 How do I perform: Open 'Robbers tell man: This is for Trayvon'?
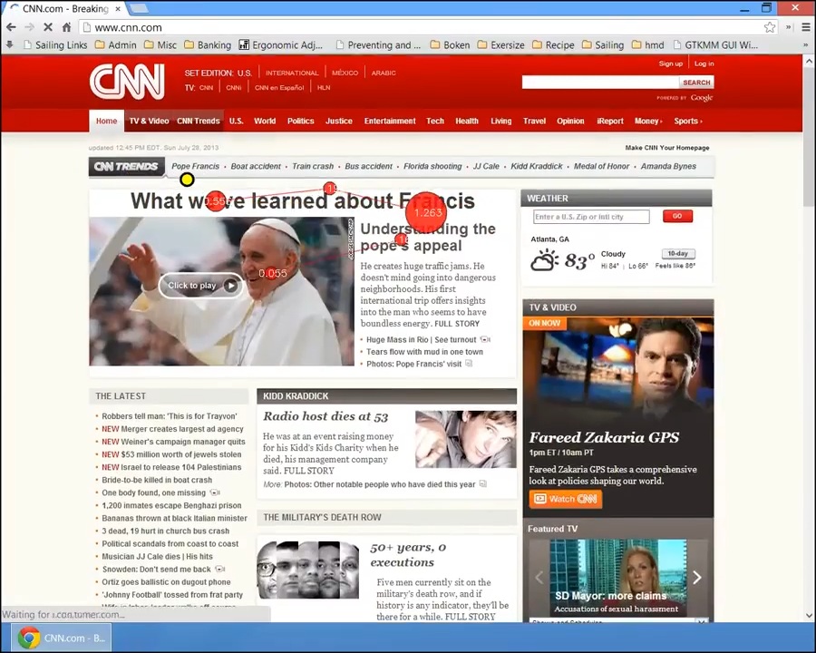point(170,416)
